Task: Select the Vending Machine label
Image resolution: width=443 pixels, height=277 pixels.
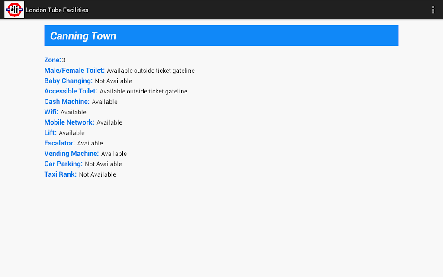Action: tap(71, 154)
